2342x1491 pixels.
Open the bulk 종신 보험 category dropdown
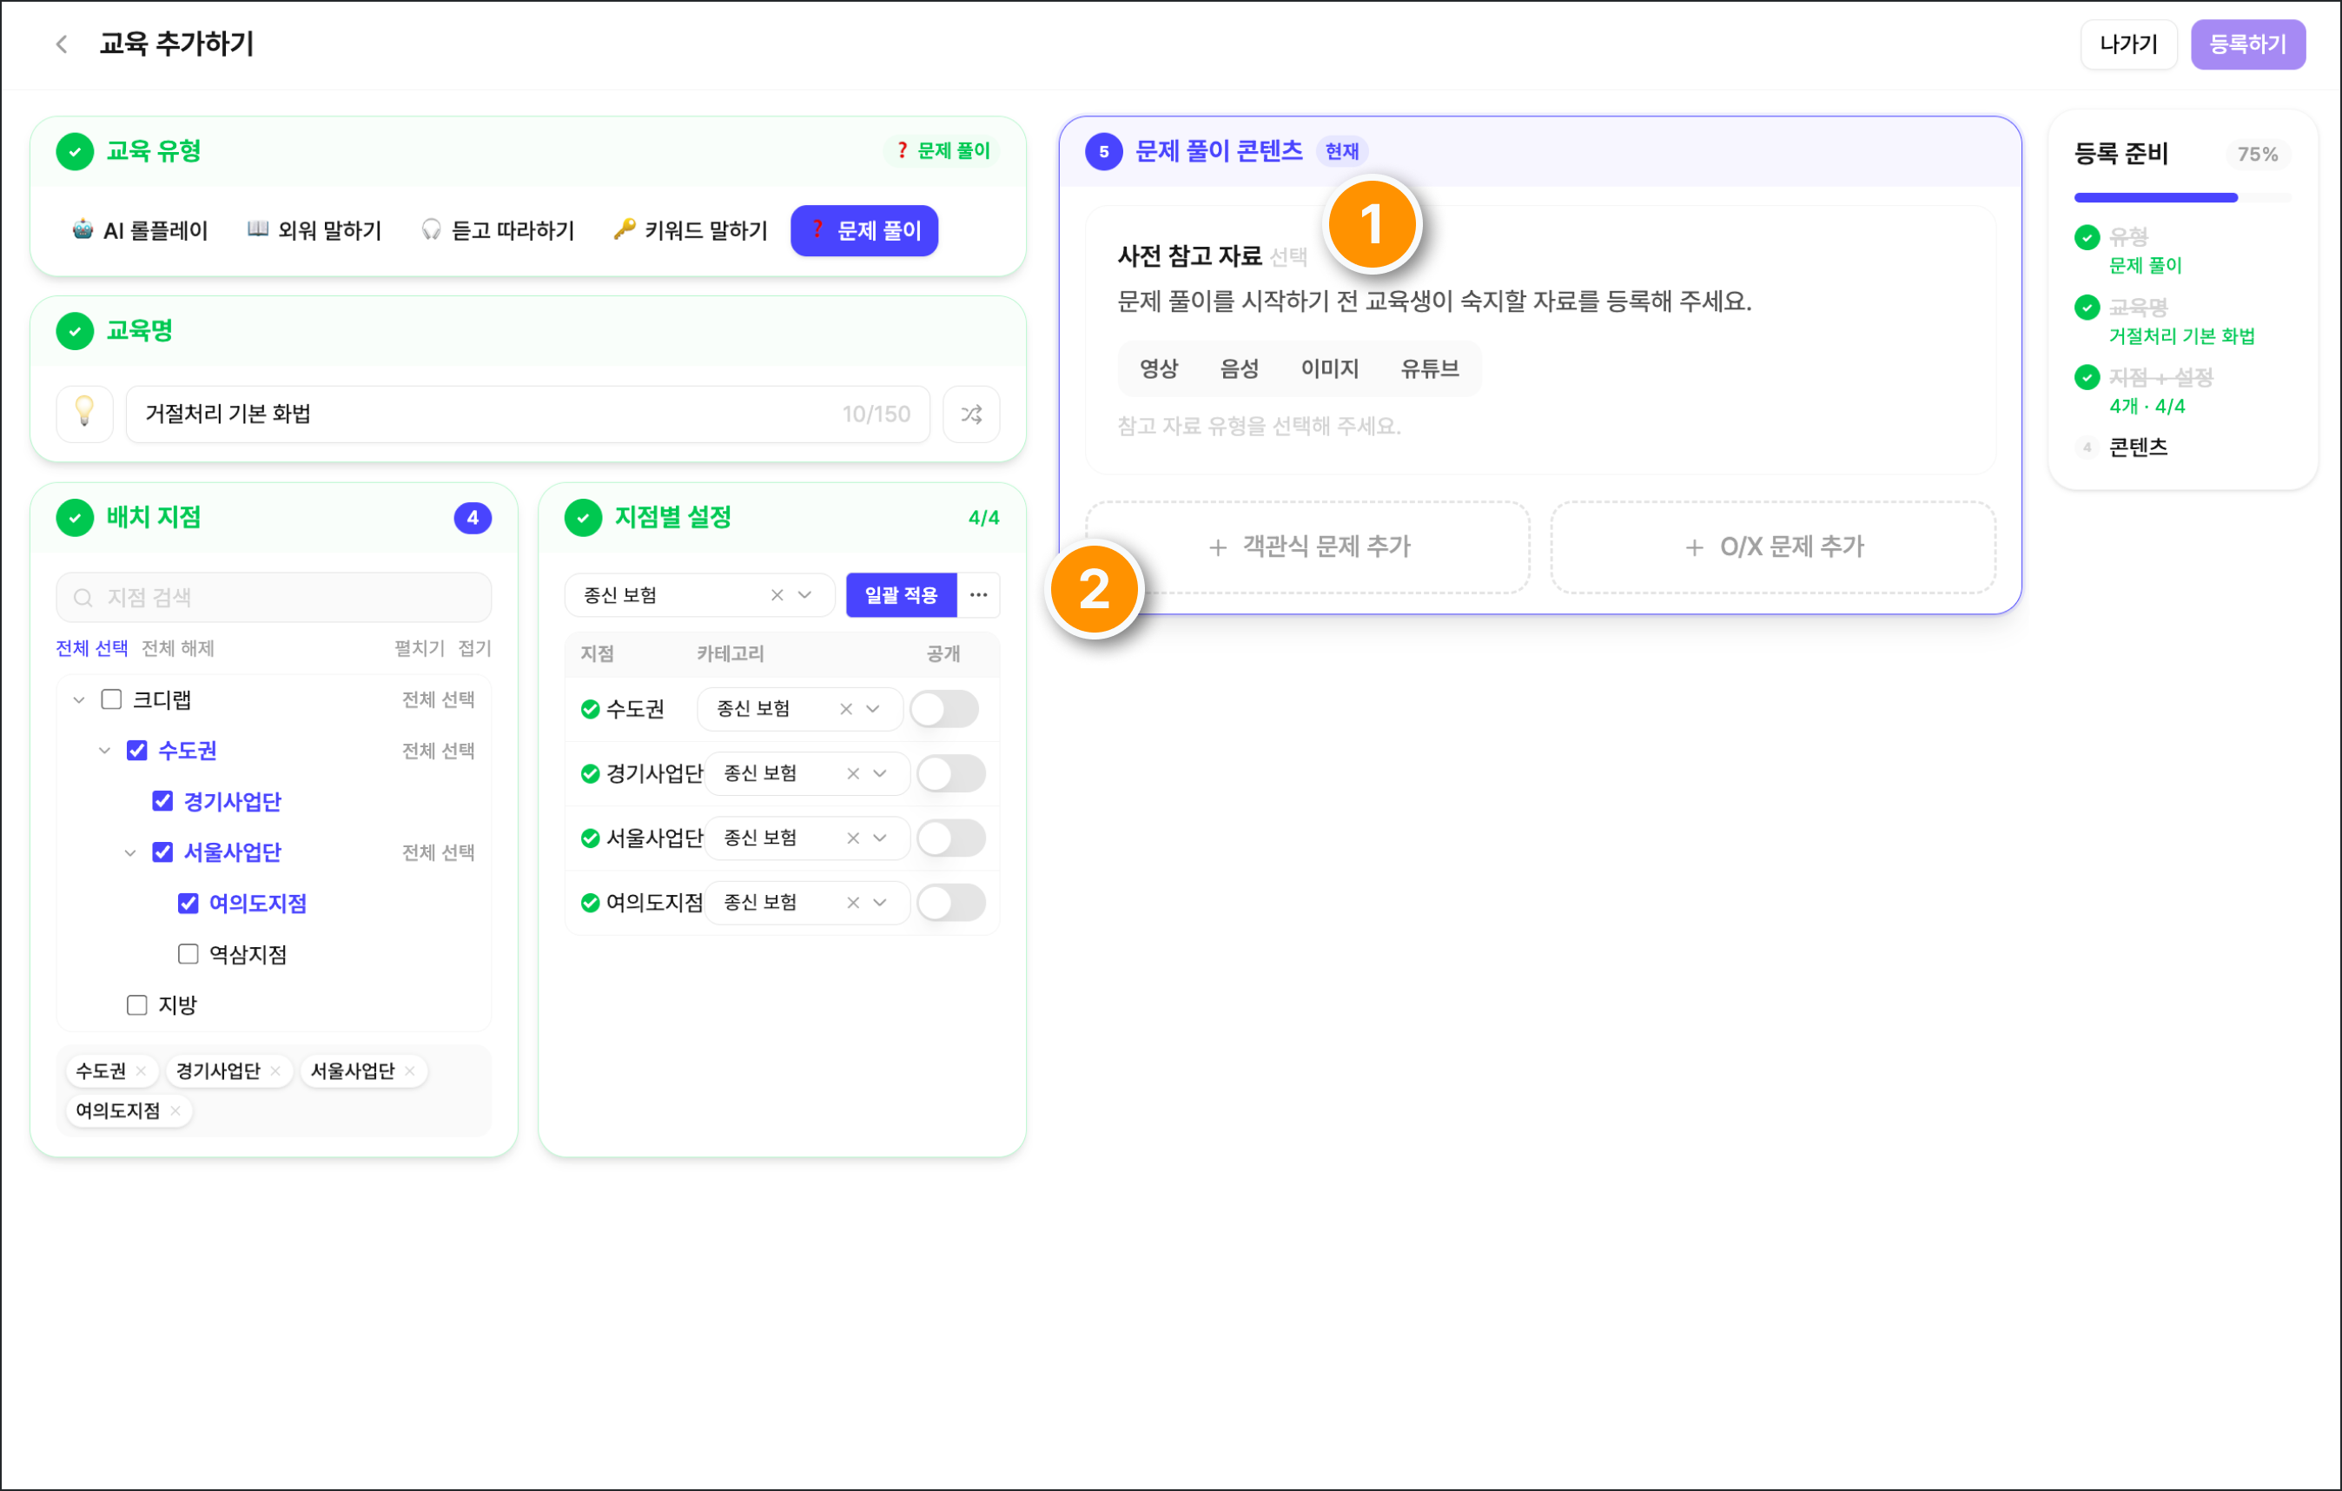[804, 594]
